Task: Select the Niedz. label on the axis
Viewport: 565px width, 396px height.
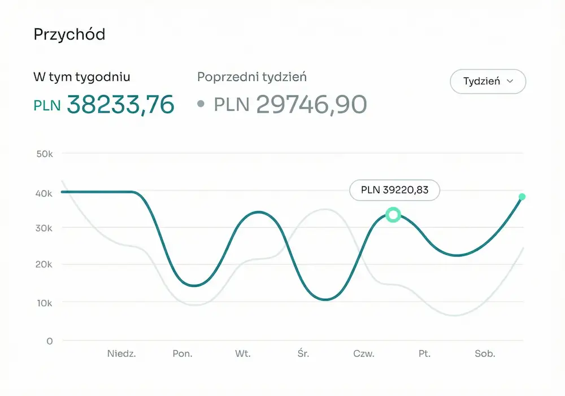Action: (121, 354)
